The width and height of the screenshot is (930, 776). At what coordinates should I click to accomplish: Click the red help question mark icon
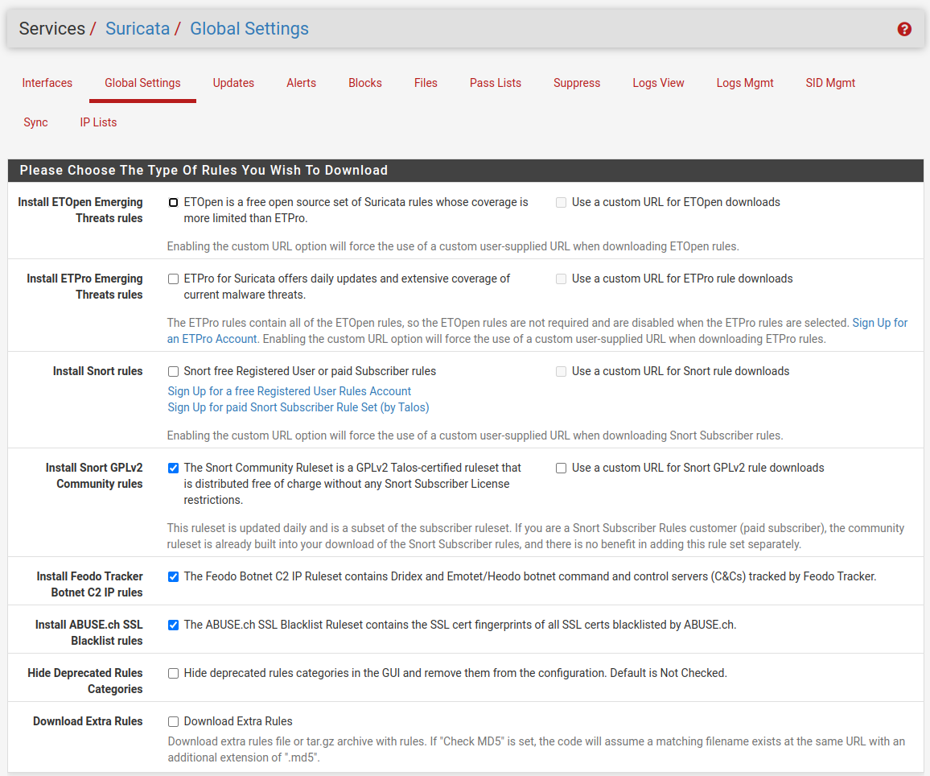(904, 29)
